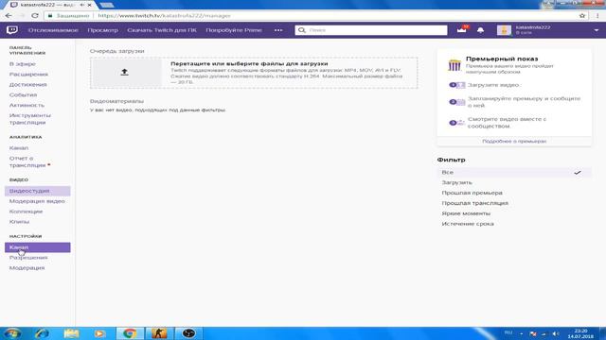Click the upload arrow icon
This screenshot has width=606, height=340.
pos(124,72)
